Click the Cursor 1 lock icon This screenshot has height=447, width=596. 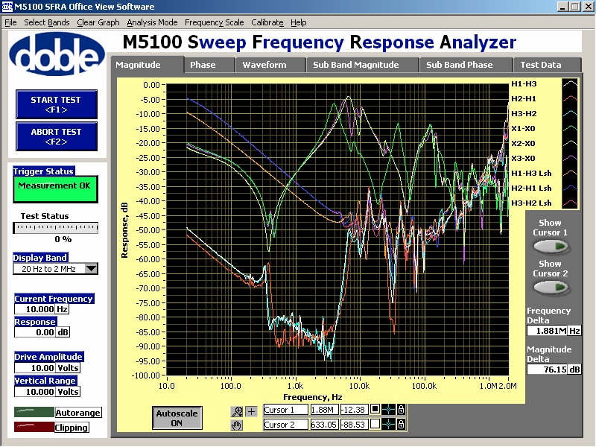click(401, 409)
